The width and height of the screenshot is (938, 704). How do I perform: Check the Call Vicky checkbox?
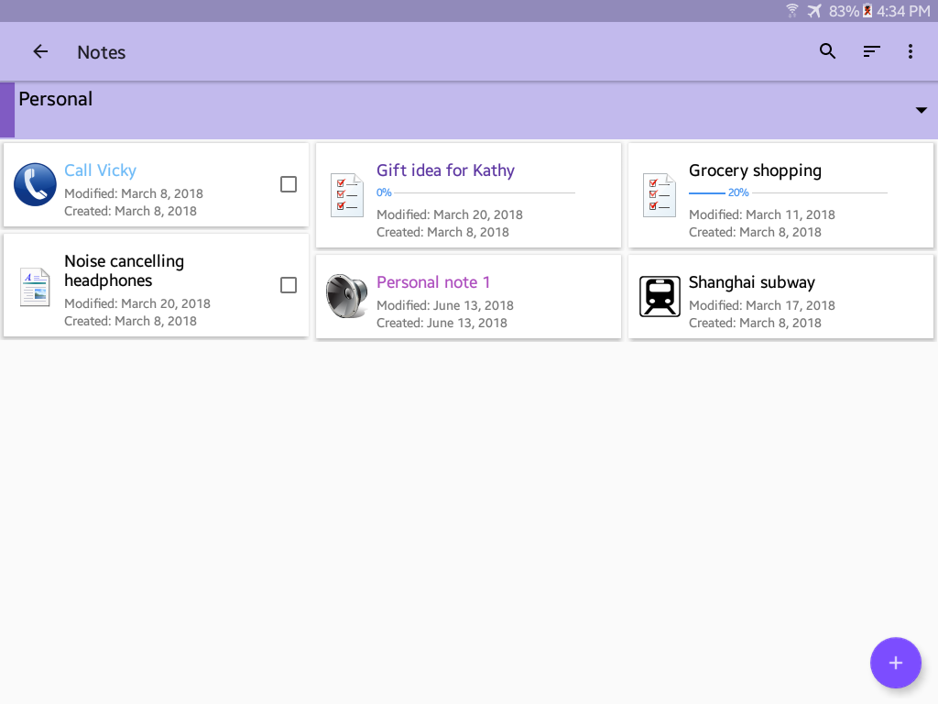coord(289,184)
